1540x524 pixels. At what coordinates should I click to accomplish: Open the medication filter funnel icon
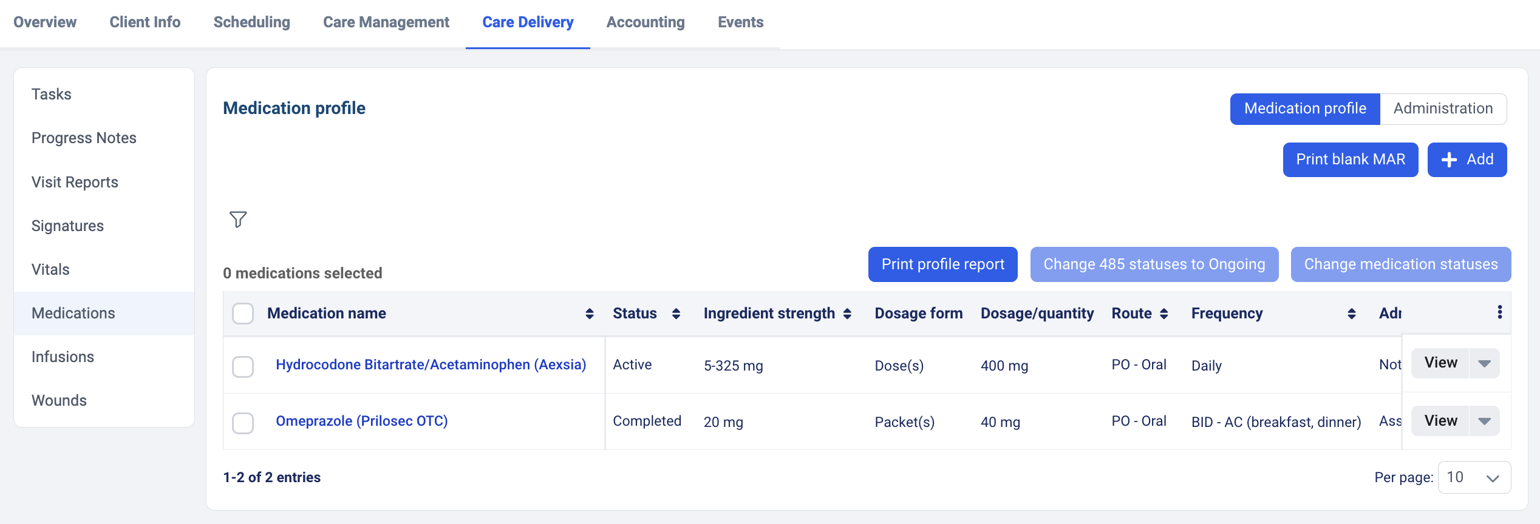(238, 219)
